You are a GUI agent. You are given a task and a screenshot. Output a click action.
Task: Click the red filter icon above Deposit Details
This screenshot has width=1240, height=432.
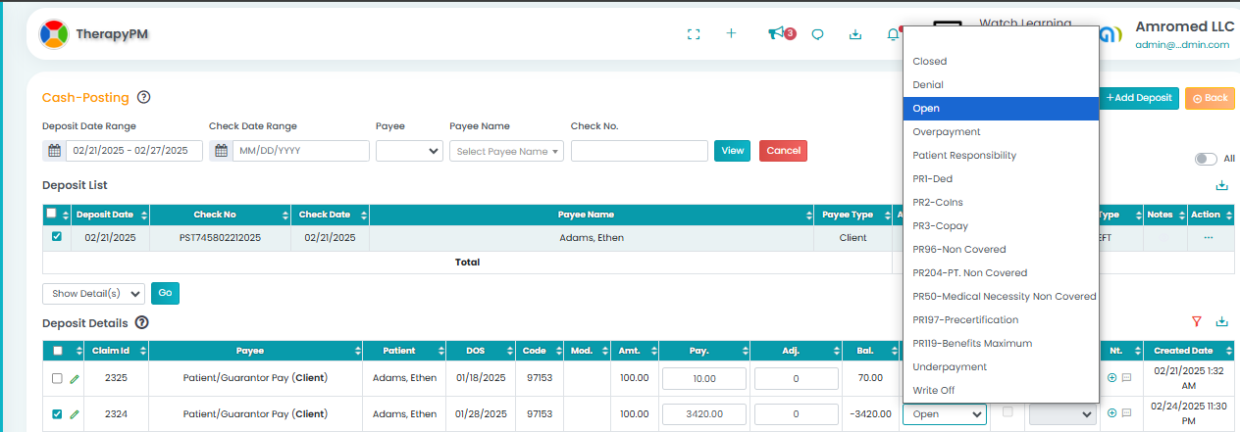(x=1196, y=322)
